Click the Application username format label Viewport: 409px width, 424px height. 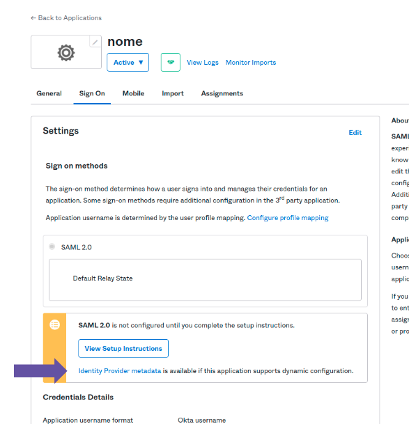coord(88,420)
